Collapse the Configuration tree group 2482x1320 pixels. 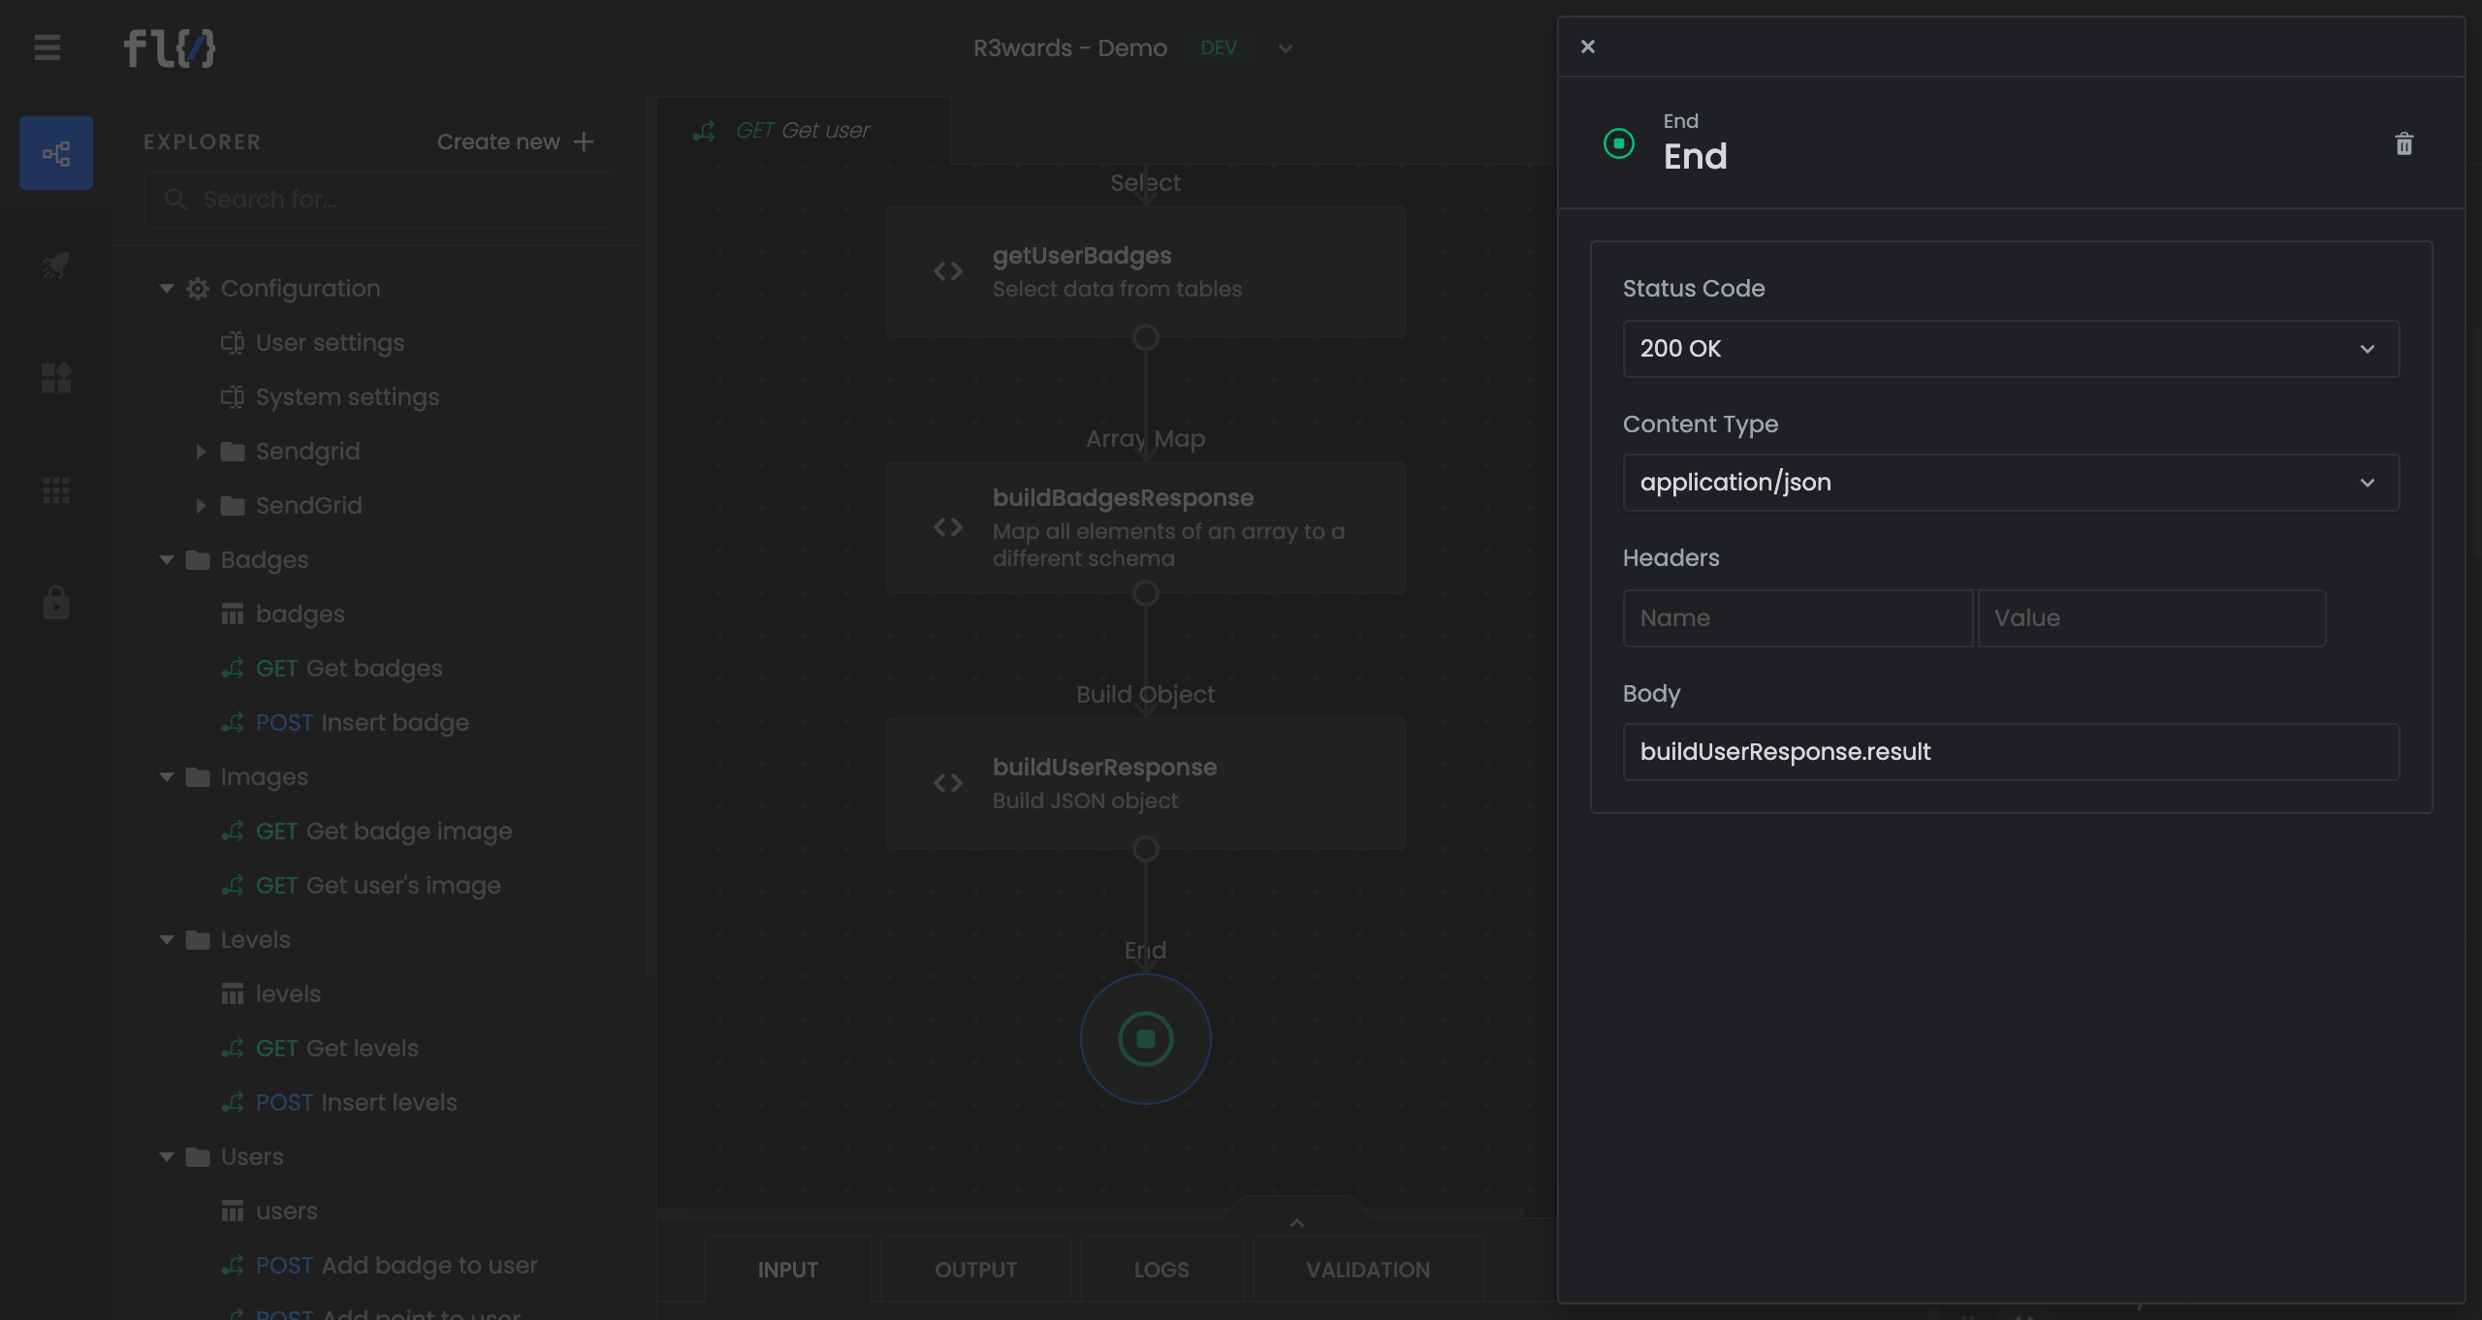(x=167, y=289)
